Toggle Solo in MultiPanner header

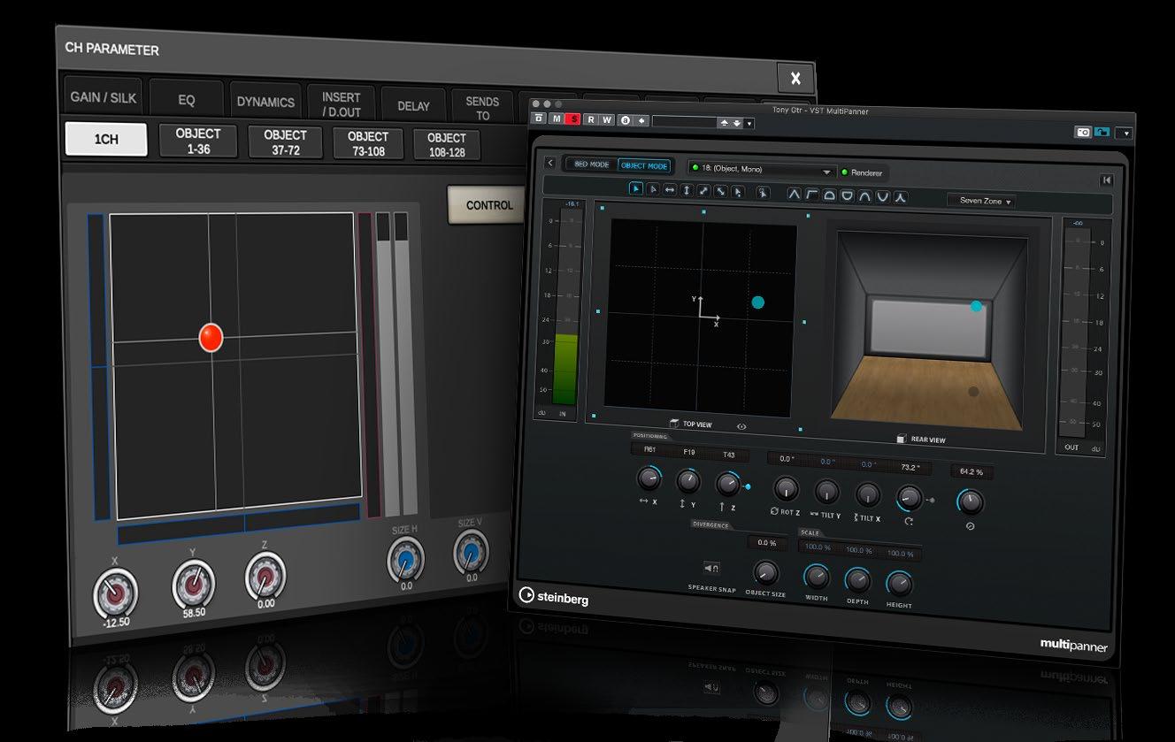[x=573, y=119]
